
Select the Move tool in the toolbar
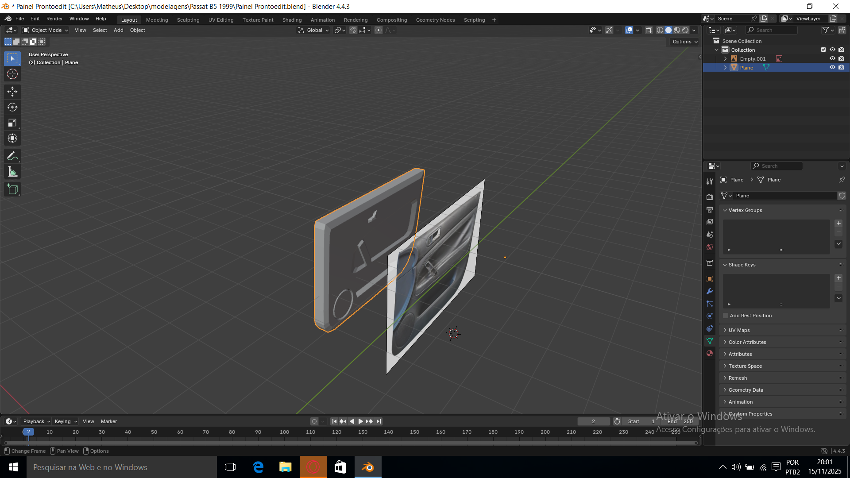[12, 92]
